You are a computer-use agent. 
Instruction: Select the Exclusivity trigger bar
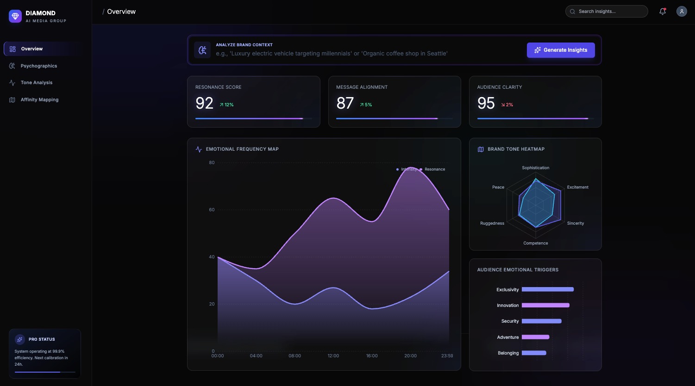tap(548, 289)
